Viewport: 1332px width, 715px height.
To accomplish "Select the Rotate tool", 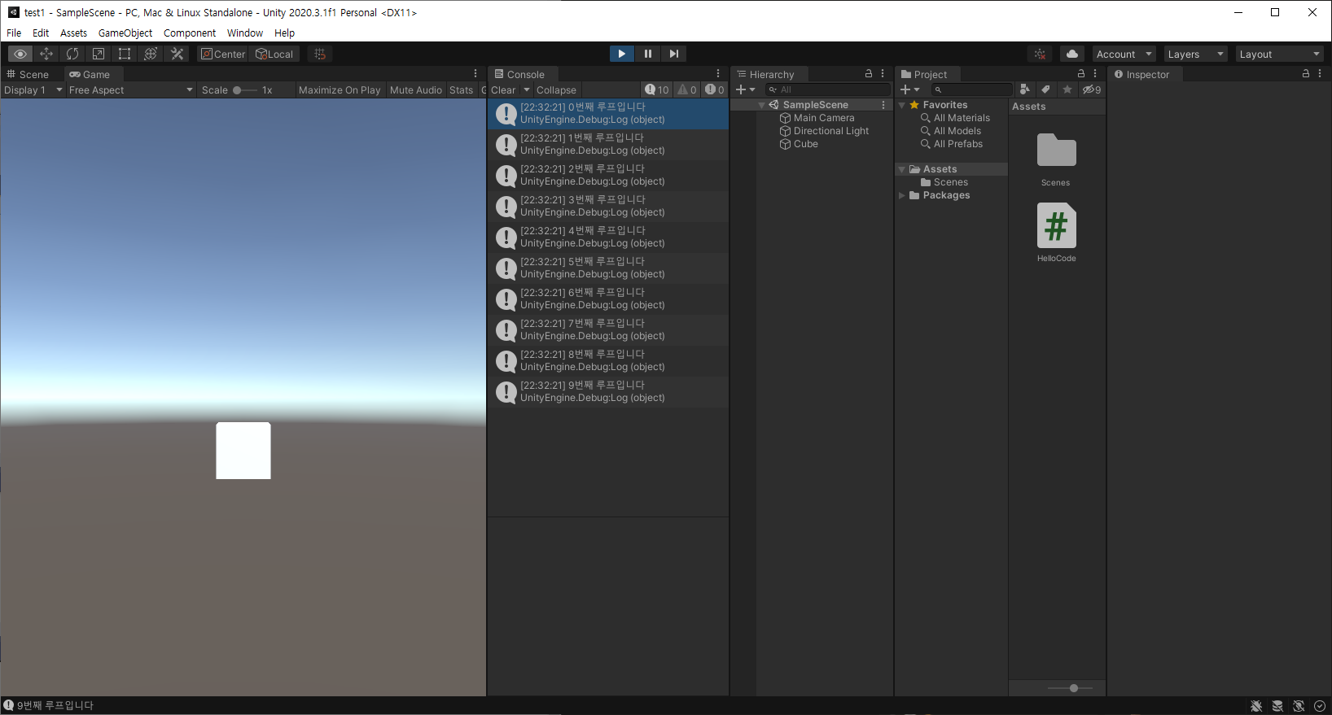I will [x=72, y=54].
